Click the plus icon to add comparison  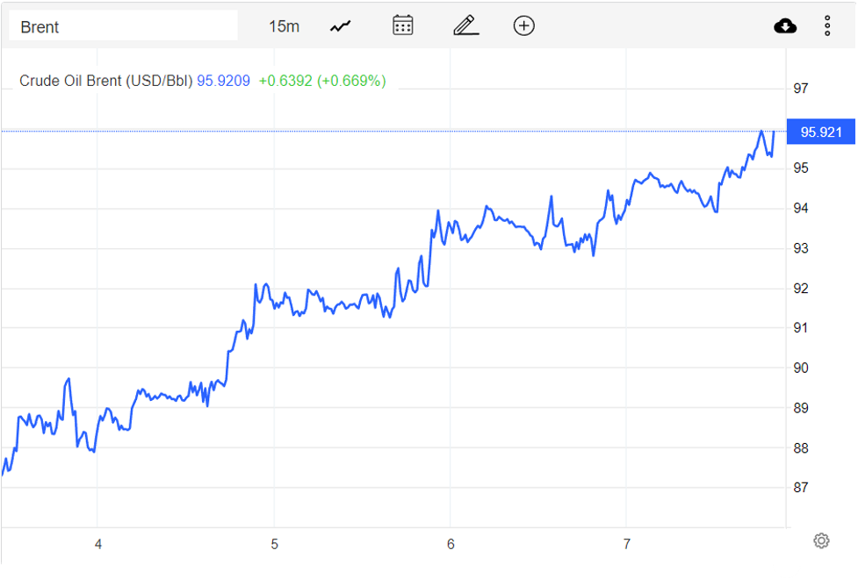pyautogui.click(x=523, y=25)
